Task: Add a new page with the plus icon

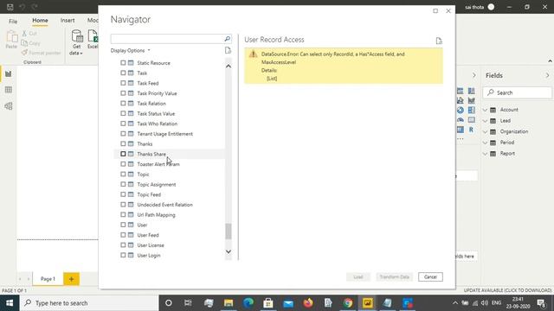Action: point(71,279)
